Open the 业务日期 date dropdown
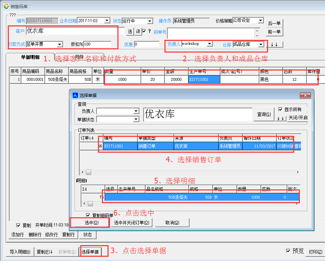 click(107, 21)
